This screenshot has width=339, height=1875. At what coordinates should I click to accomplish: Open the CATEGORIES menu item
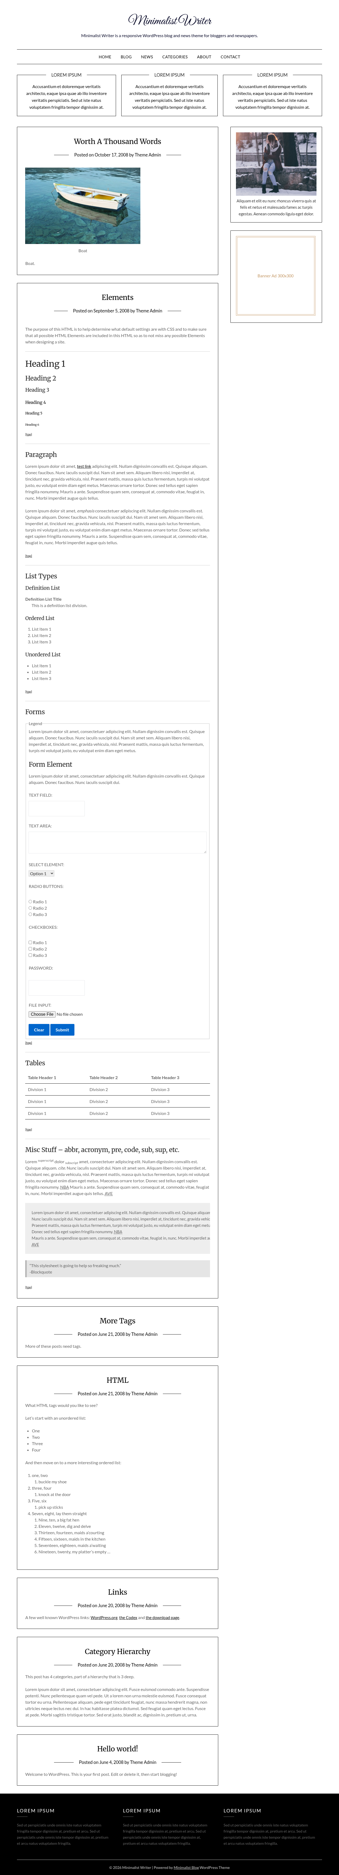point(175,57)
